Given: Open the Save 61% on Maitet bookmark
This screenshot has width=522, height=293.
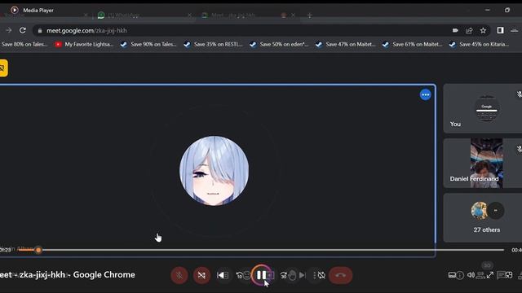Looking at the screenshot, I should pos(413,44).
